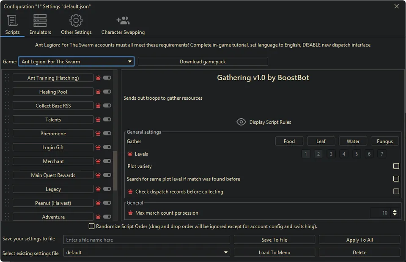
Task: Decrease Max march count with down arrow
Action: [395, 215]
